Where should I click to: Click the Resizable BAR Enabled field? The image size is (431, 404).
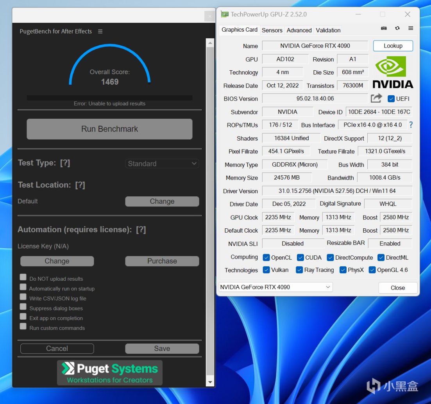tap(390, 244)
